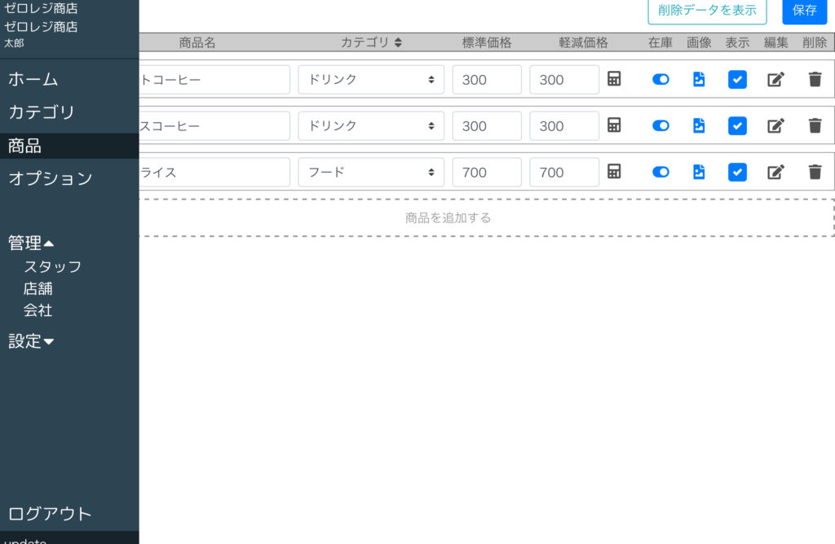835x544 pixels.
Task: Click the 保存 button
Action: tap(804, 11)
